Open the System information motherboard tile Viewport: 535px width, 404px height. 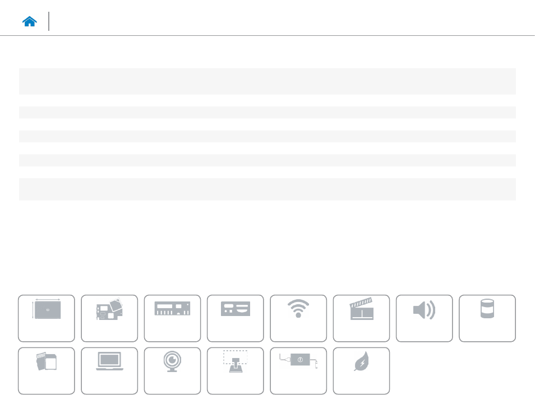click(x=109, y=318)
